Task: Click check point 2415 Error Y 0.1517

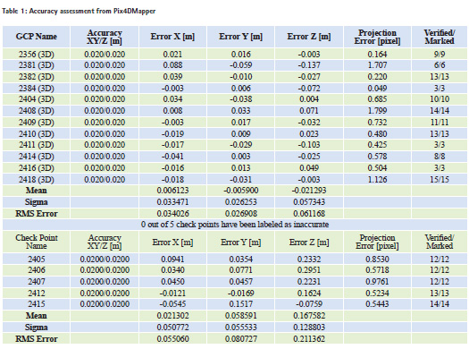Action: (241, 304)
